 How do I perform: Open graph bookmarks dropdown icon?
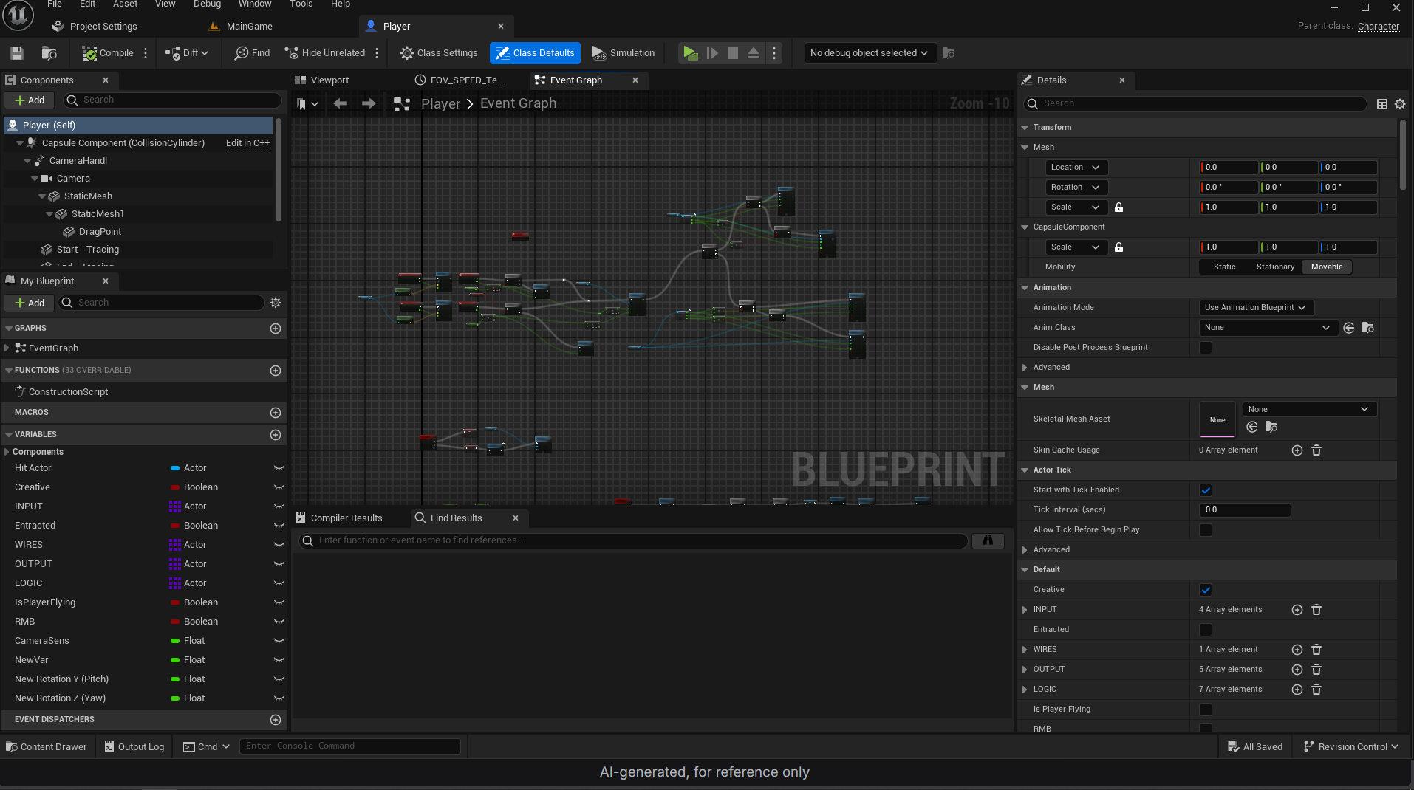click(x=307, y=104)
